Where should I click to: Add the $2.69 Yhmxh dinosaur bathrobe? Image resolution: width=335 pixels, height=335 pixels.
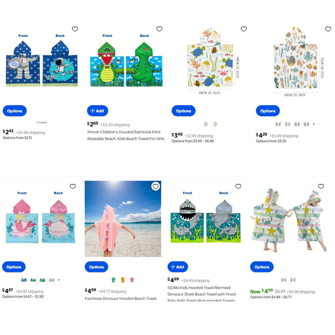[x=97, y=111]
